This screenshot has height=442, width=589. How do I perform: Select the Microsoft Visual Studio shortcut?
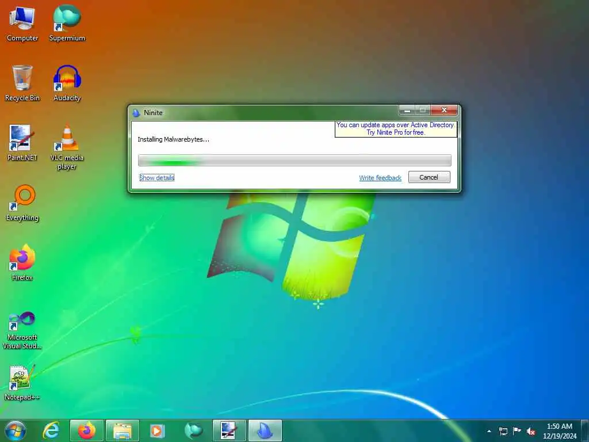(x=22, y=331)
